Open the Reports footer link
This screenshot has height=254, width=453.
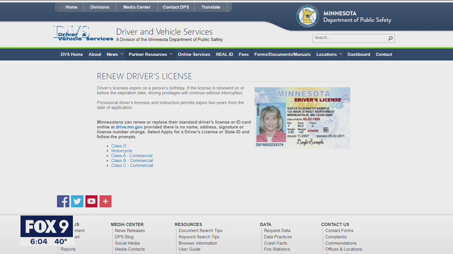[68, 249]
